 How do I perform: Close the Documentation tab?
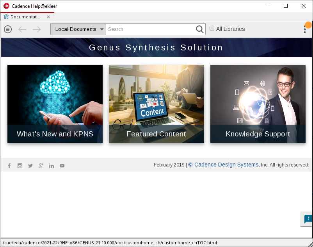[x=48, y=17]
